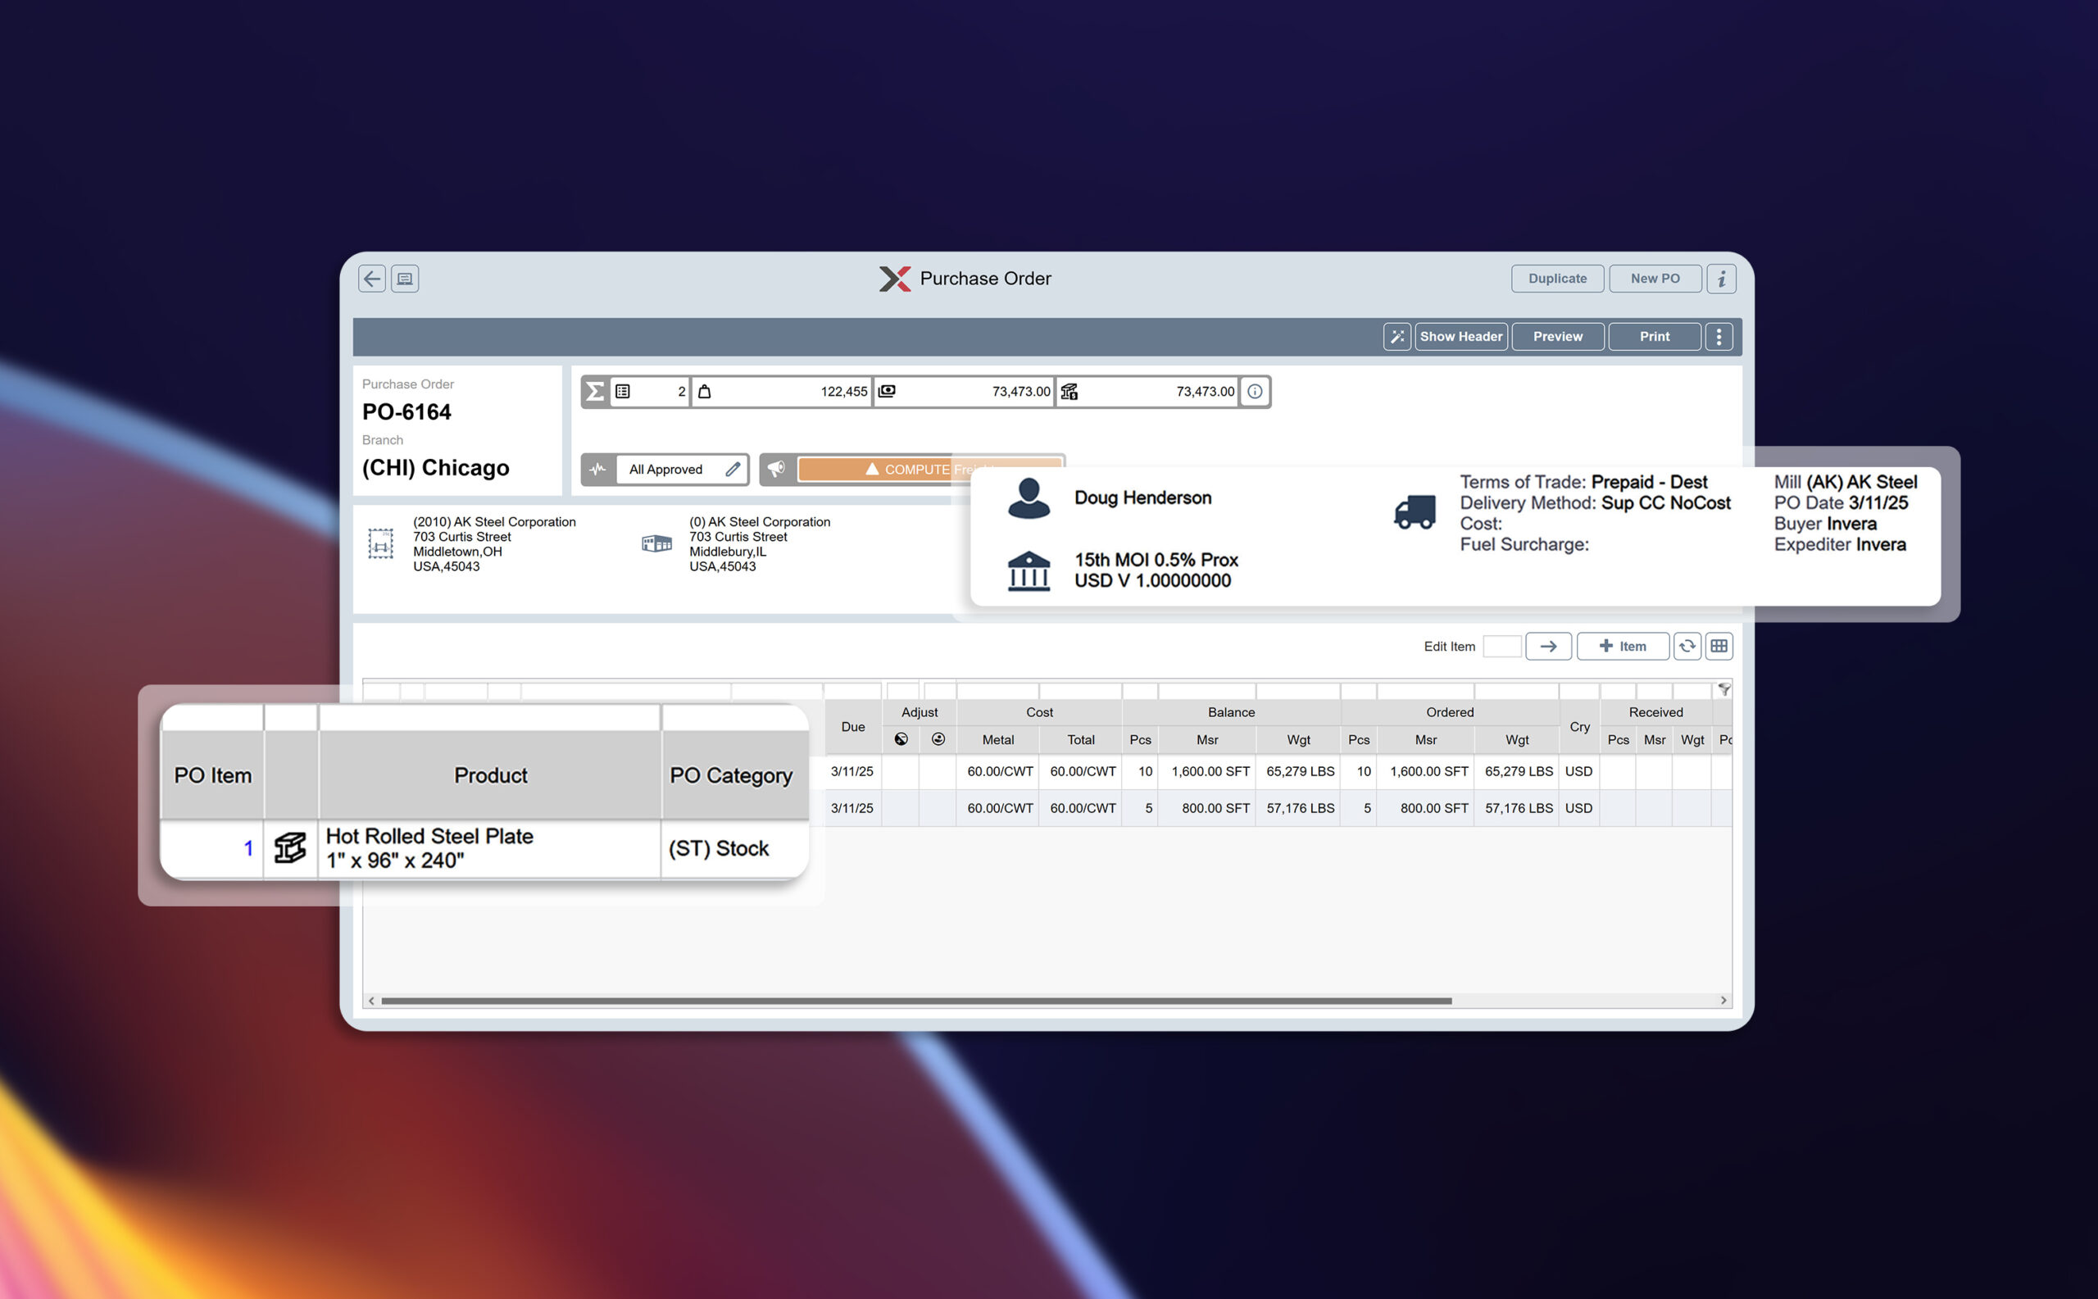Refresh the items grid
The width and height of the screenshot is (2098, 1299).
pos(1687,646)
